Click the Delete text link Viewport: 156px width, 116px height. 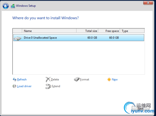(x=55, y=79)
